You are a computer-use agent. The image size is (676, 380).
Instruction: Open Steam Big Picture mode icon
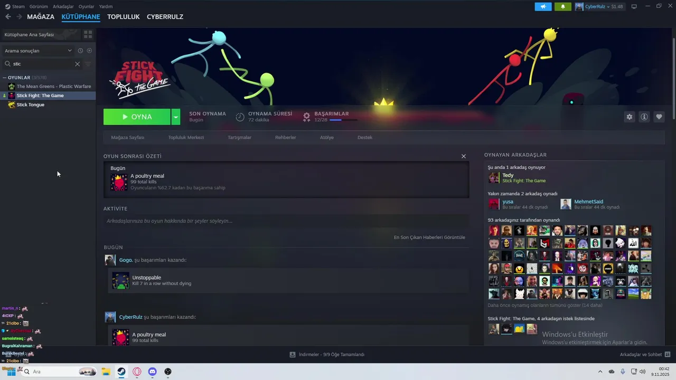(x=634, y=6)
